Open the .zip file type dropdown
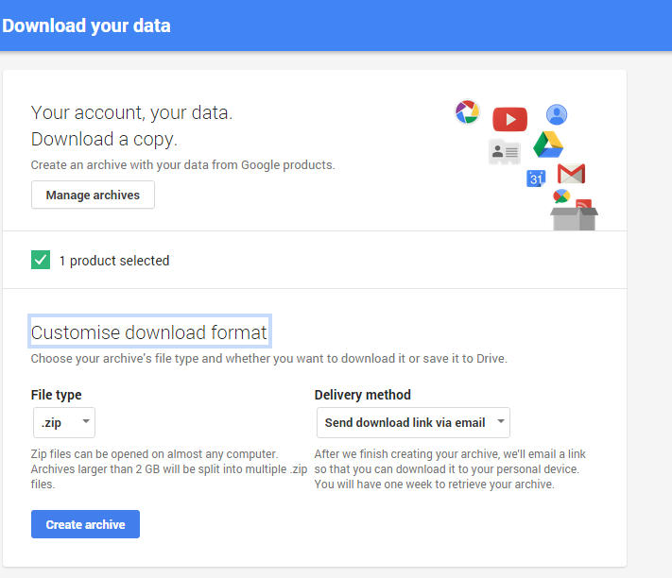672x578 pixels. point(63,422)
